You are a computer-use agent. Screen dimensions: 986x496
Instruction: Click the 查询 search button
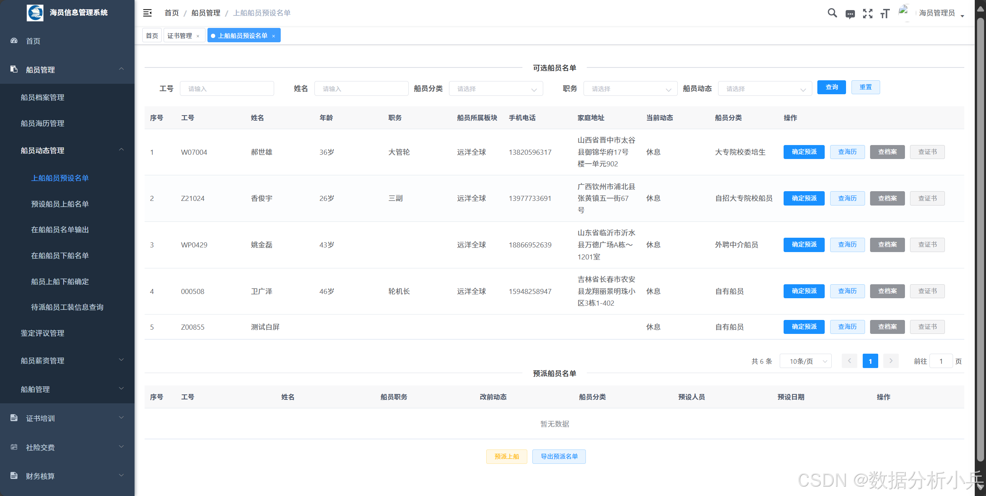click(x=831, y=87)
